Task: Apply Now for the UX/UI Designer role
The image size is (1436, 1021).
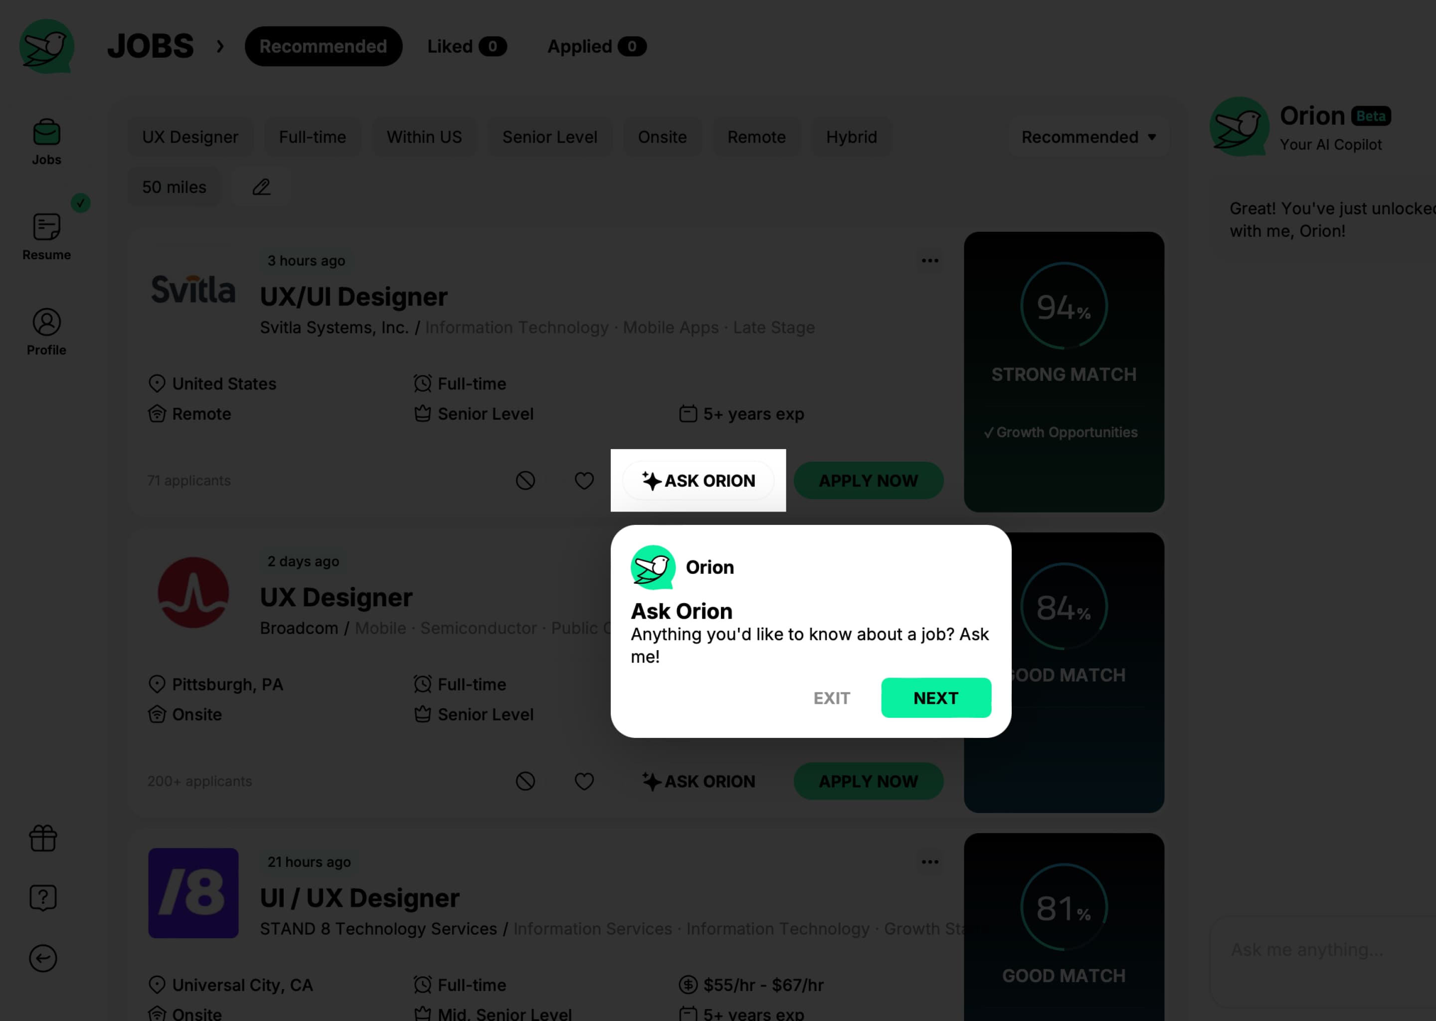Action: (x=868, y=480)
